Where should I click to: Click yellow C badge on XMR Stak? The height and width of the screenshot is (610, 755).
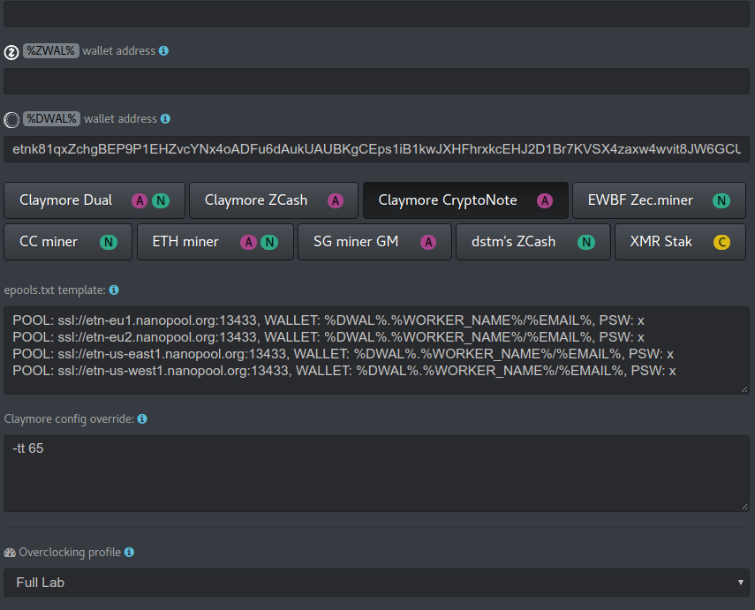pos(721,242)
